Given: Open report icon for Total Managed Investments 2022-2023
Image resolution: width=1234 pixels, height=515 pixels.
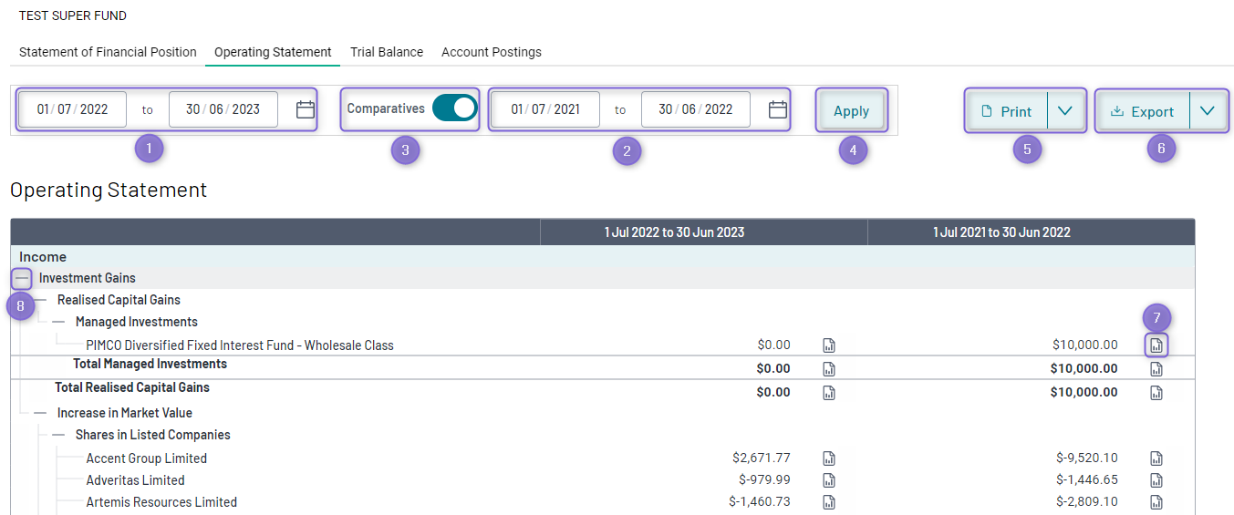Looking at the screenshot, I should (829, 369).
